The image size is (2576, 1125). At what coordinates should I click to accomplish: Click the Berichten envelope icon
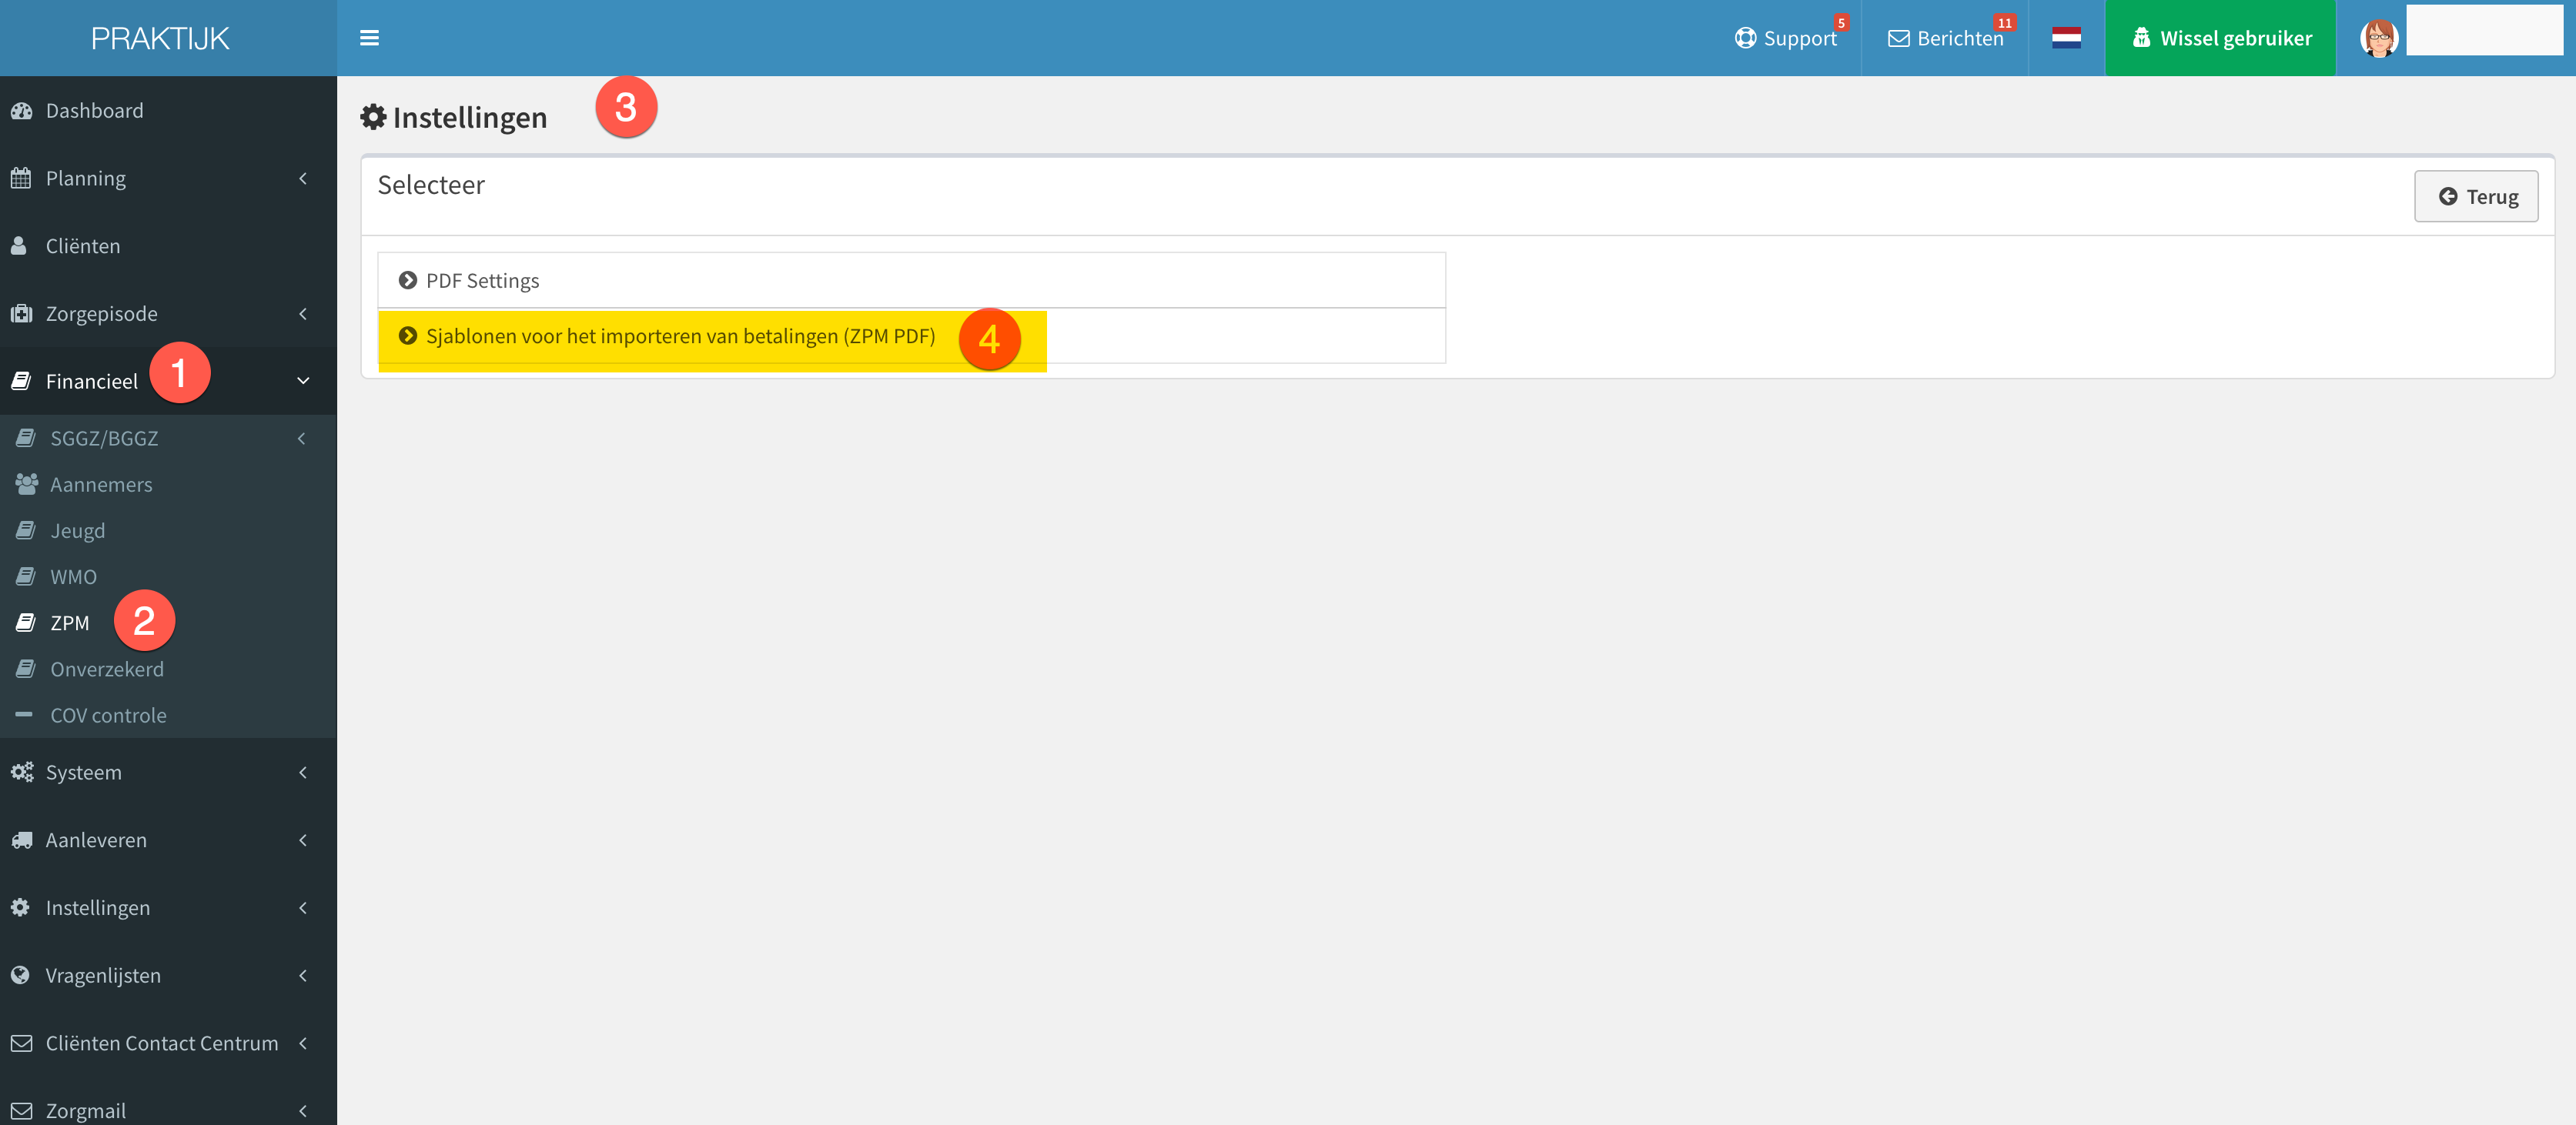(x=1898, y=38)
